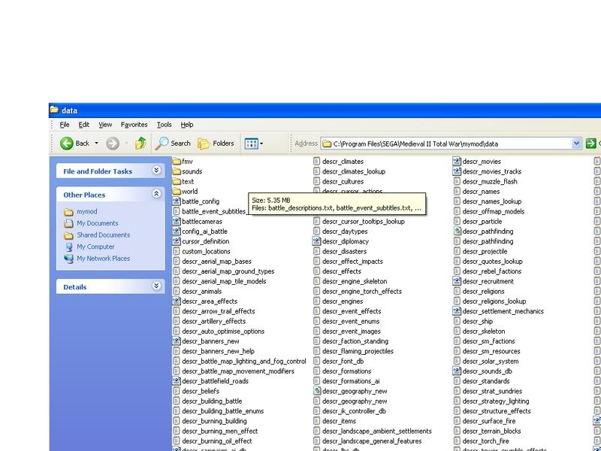
Task: Click the descr_font_db file icon
Action: (316, 361)
